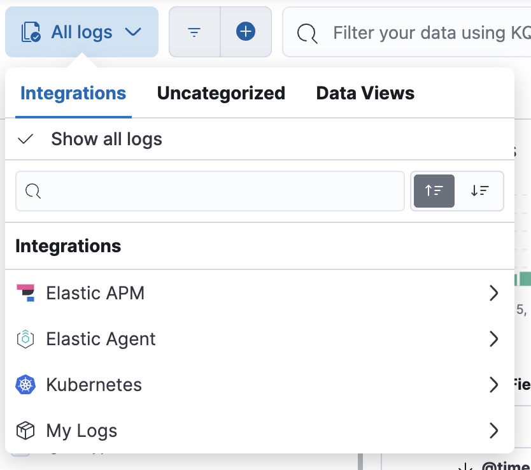The width and height of the screenshot is (531, 470).
Task: Open the Elastic Agent chevron arrow
Action: (x=493, y=339)
